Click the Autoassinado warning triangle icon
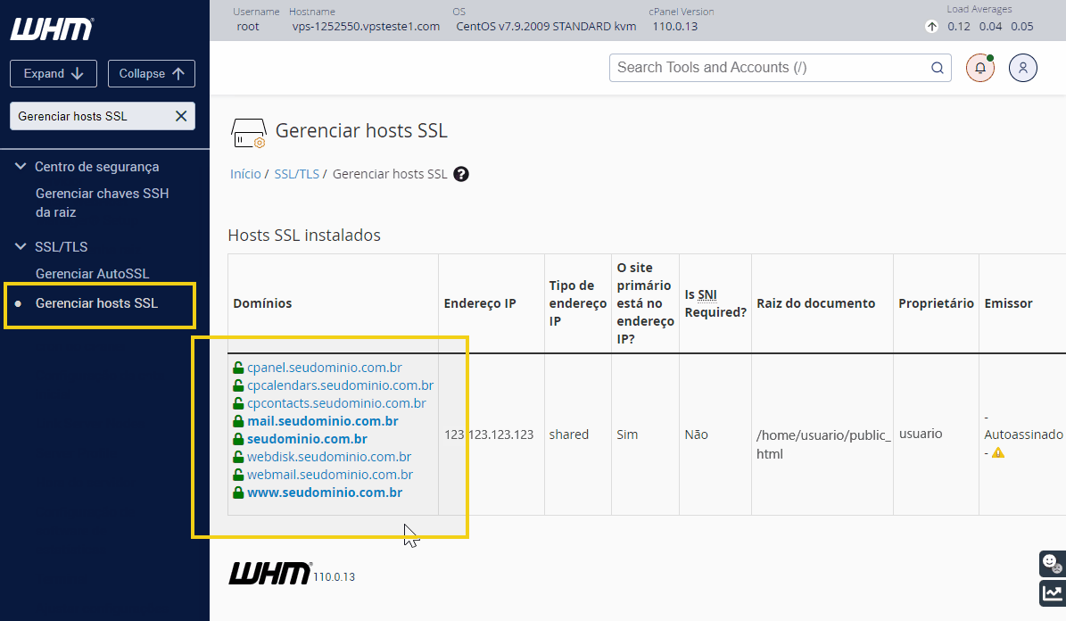Screen dimensions: 1066x621 (997, 452)
